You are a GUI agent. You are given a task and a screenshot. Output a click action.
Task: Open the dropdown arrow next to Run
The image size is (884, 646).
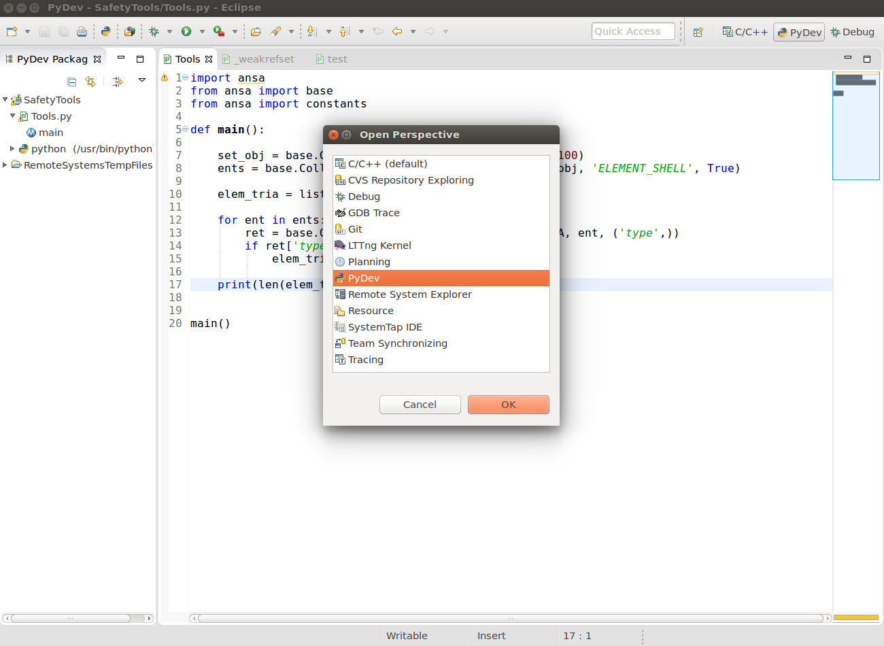coord(202,31)
